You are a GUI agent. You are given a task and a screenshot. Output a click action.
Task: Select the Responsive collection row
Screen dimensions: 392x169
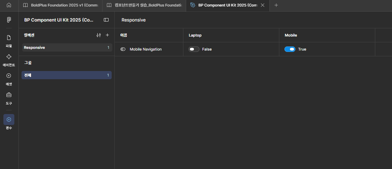[x=67, y=47]
